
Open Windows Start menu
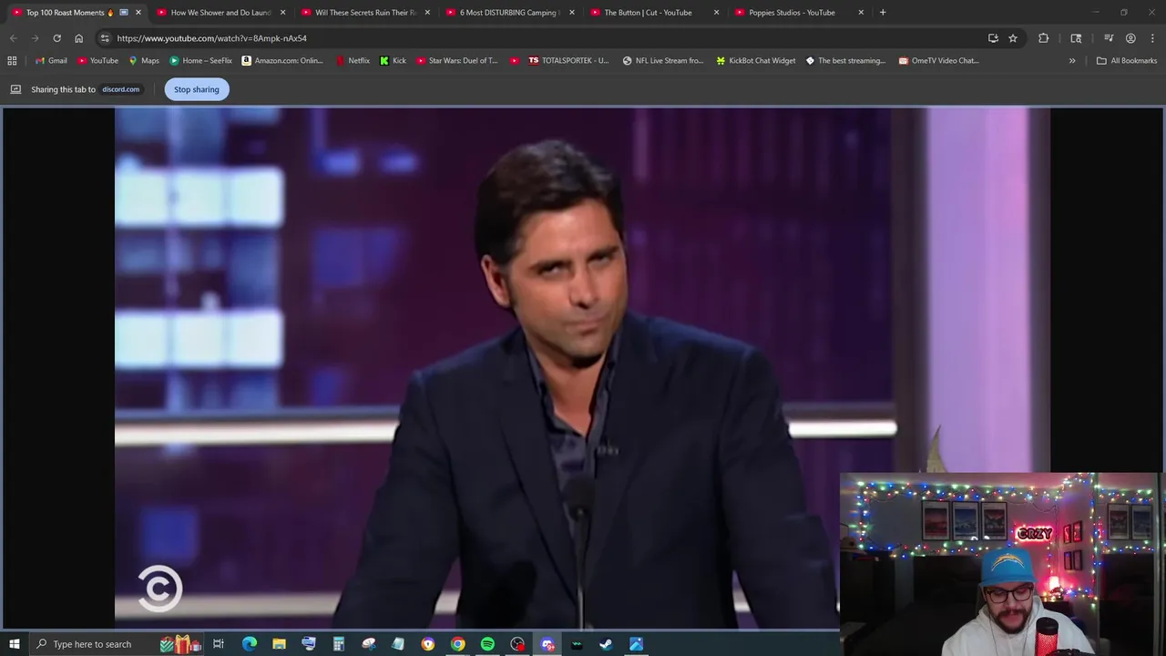[14, 644]
